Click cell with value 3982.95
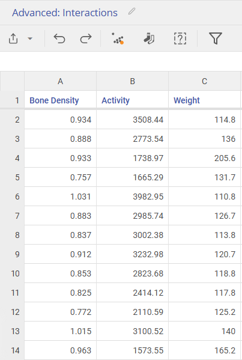 [132, 197]
